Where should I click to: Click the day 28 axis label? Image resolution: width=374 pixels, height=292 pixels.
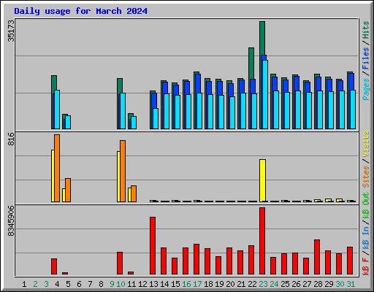click(x=318, y=284)
